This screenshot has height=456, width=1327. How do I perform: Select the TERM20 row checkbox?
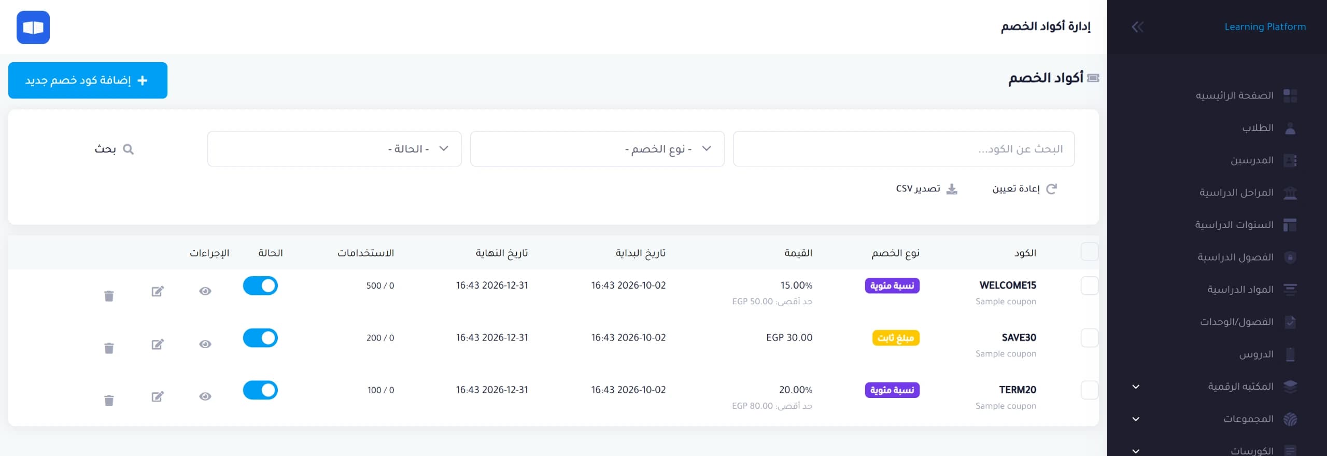(1090, 390)
